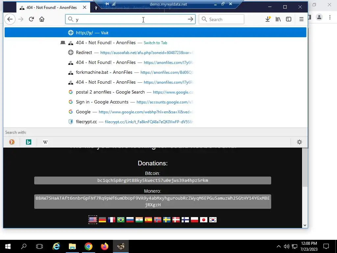The height and width of the screenshot is (253, 337).
Task: Select the filecrypt.cc suggestion
Action: (155, 122)
